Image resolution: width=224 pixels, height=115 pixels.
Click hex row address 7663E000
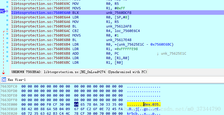tap(9, 104)
